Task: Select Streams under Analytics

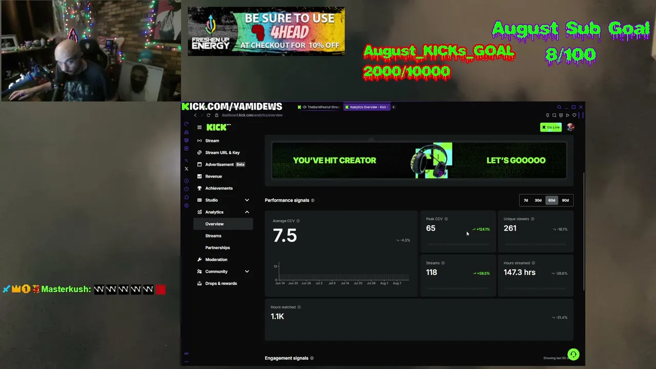Action: (213, 236)
